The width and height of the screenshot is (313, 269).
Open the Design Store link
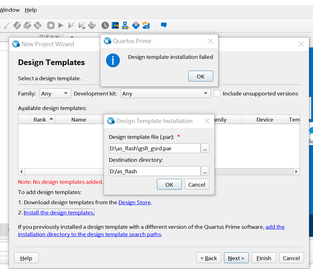[134, 202]
